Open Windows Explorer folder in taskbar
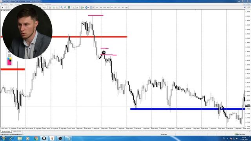 (20, 138)
